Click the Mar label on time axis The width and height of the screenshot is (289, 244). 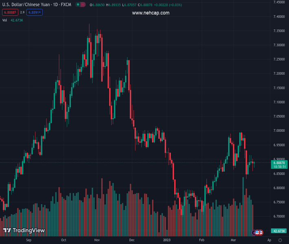click(x=233, y=240)
